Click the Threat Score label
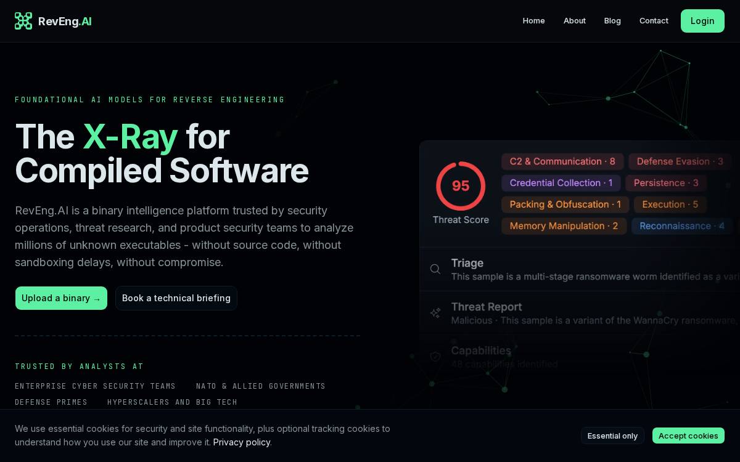 461,220
